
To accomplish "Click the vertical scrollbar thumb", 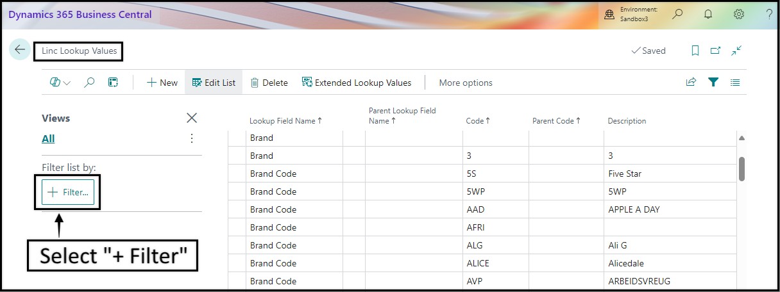I will pyautogui.click(x=742, y=169).
